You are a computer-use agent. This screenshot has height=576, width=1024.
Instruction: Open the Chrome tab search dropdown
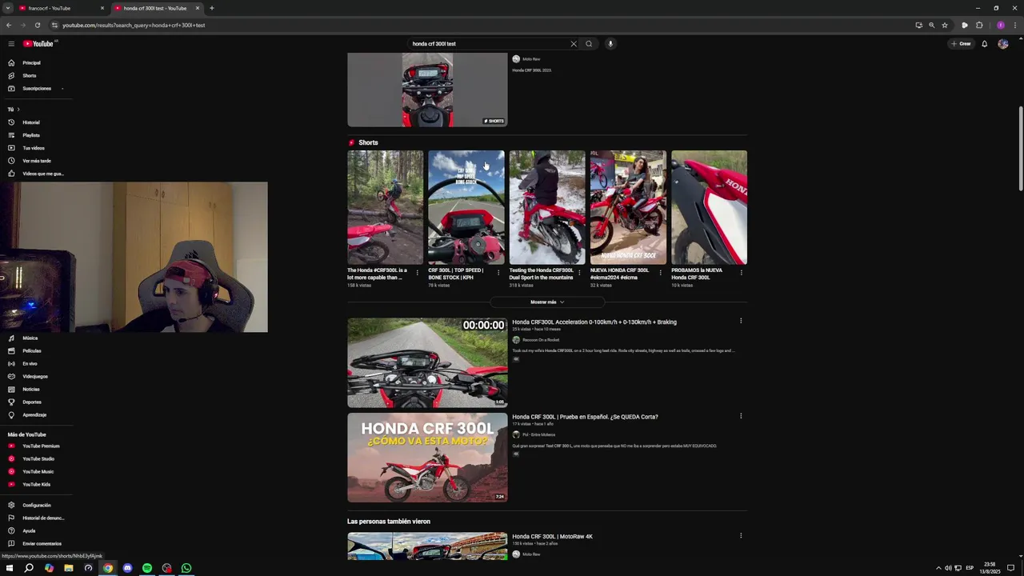point(8,8)
